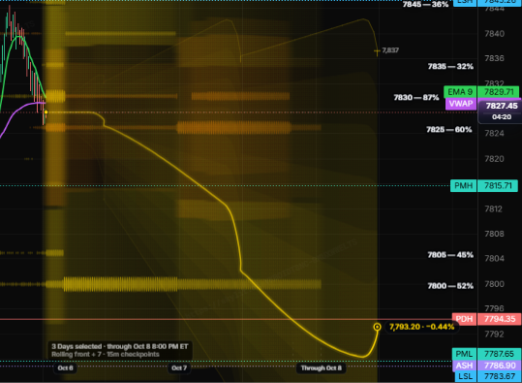Viewport: 522px width, 383px height.
Task: Click the 3 Days selected info box
Action: pyautogui.click(x=120, y=350)
